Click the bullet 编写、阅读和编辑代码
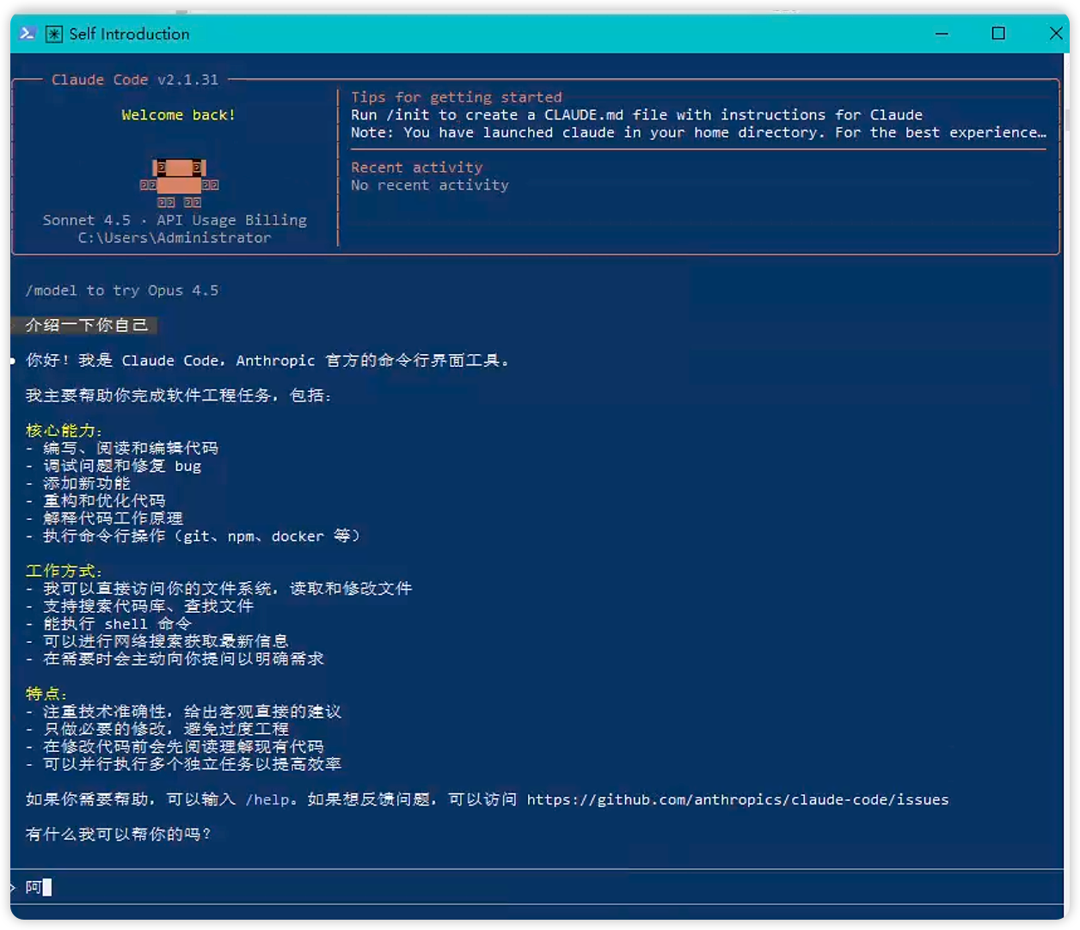 [121, 448]
